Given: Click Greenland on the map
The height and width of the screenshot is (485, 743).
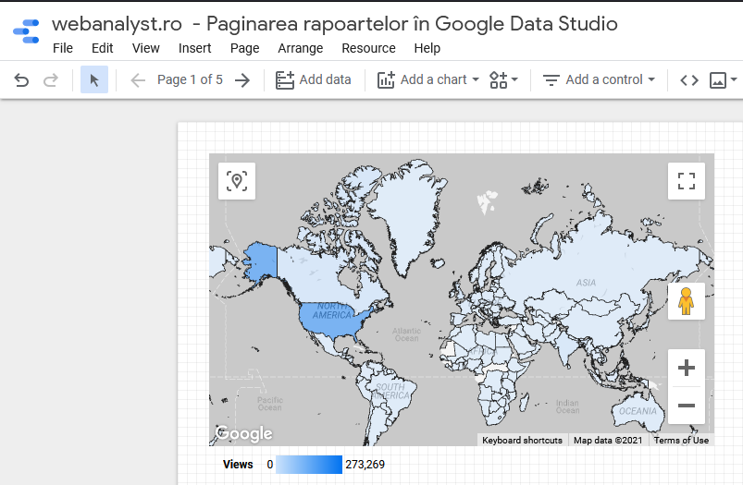Looking at the screenshot, I should pos(407,212).
